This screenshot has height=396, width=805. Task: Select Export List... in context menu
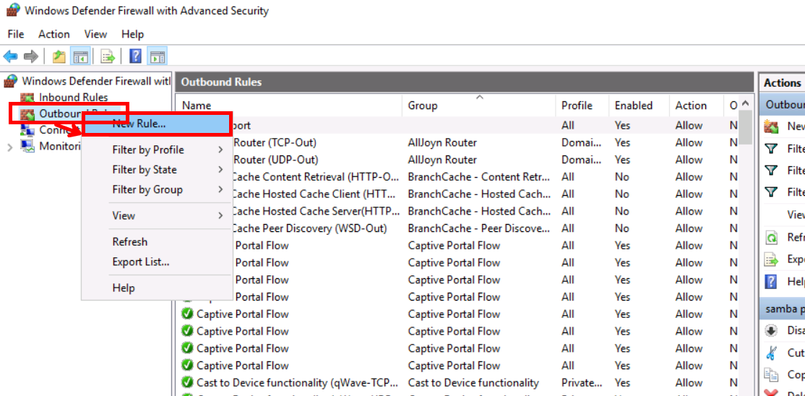(157, 262)
